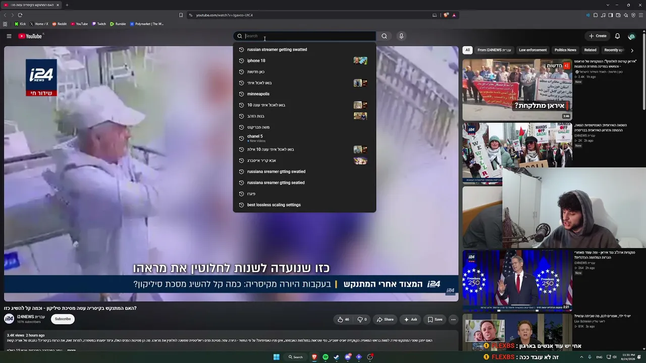Choose 'minneapolis' search suggestion
The height and width of the screenshot is (363, 646).
tap(304, 94)
